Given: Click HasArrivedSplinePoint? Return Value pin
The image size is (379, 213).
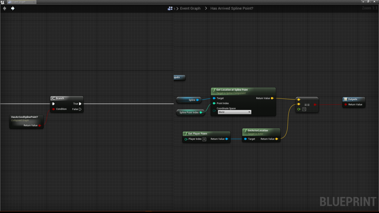Looking at the screenshot, I should pos(40,126).
